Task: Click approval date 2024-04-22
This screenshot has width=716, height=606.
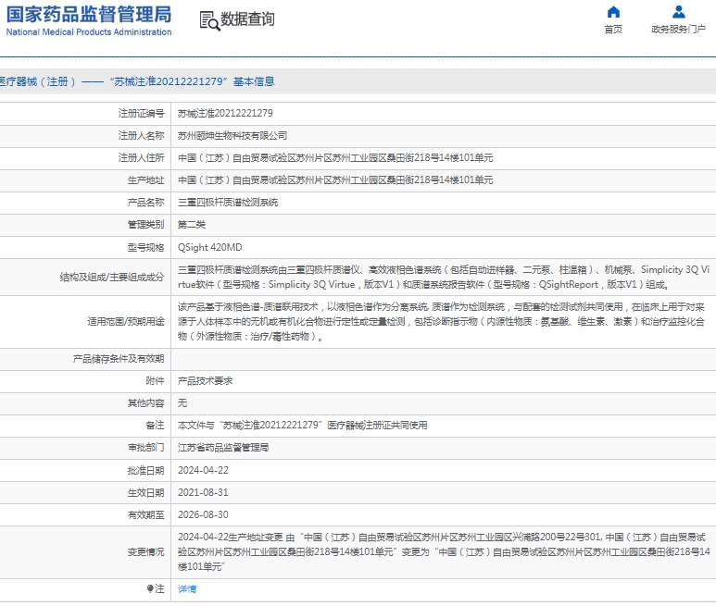Action: coord(203,470)
